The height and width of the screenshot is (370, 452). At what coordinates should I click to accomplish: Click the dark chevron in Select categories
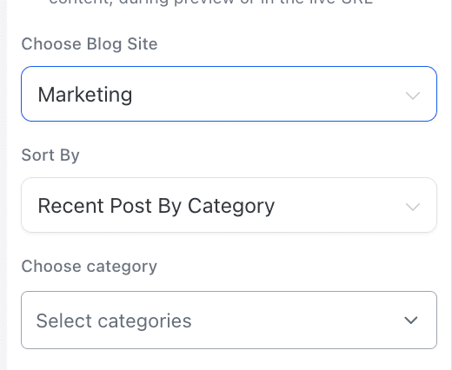pyautogui.click(x=411, y=320)
